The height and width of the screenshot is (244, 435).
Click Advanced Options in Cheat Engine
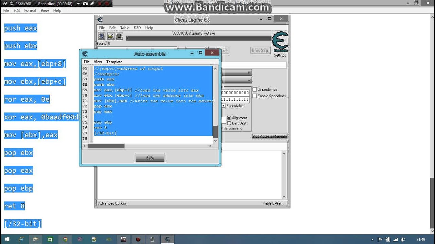[112, 203]
